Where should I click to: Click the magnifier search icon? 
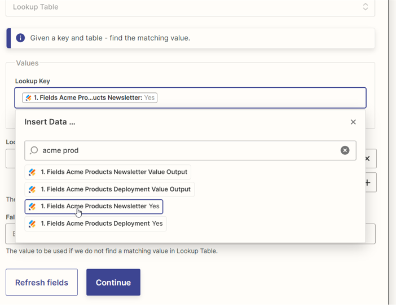(x=34, y=150)
